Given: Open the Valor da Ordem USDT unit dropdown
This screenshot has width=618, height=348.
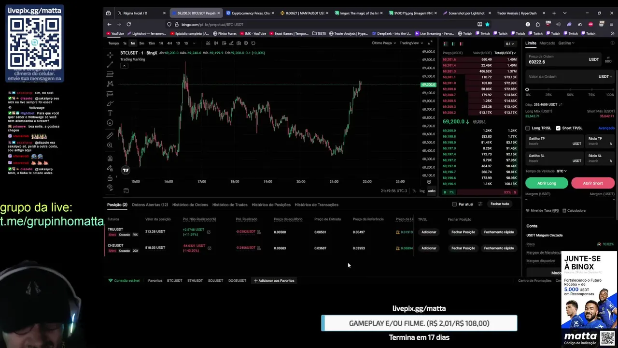Looking at the screenshot, I should click(x=605, y=76).
